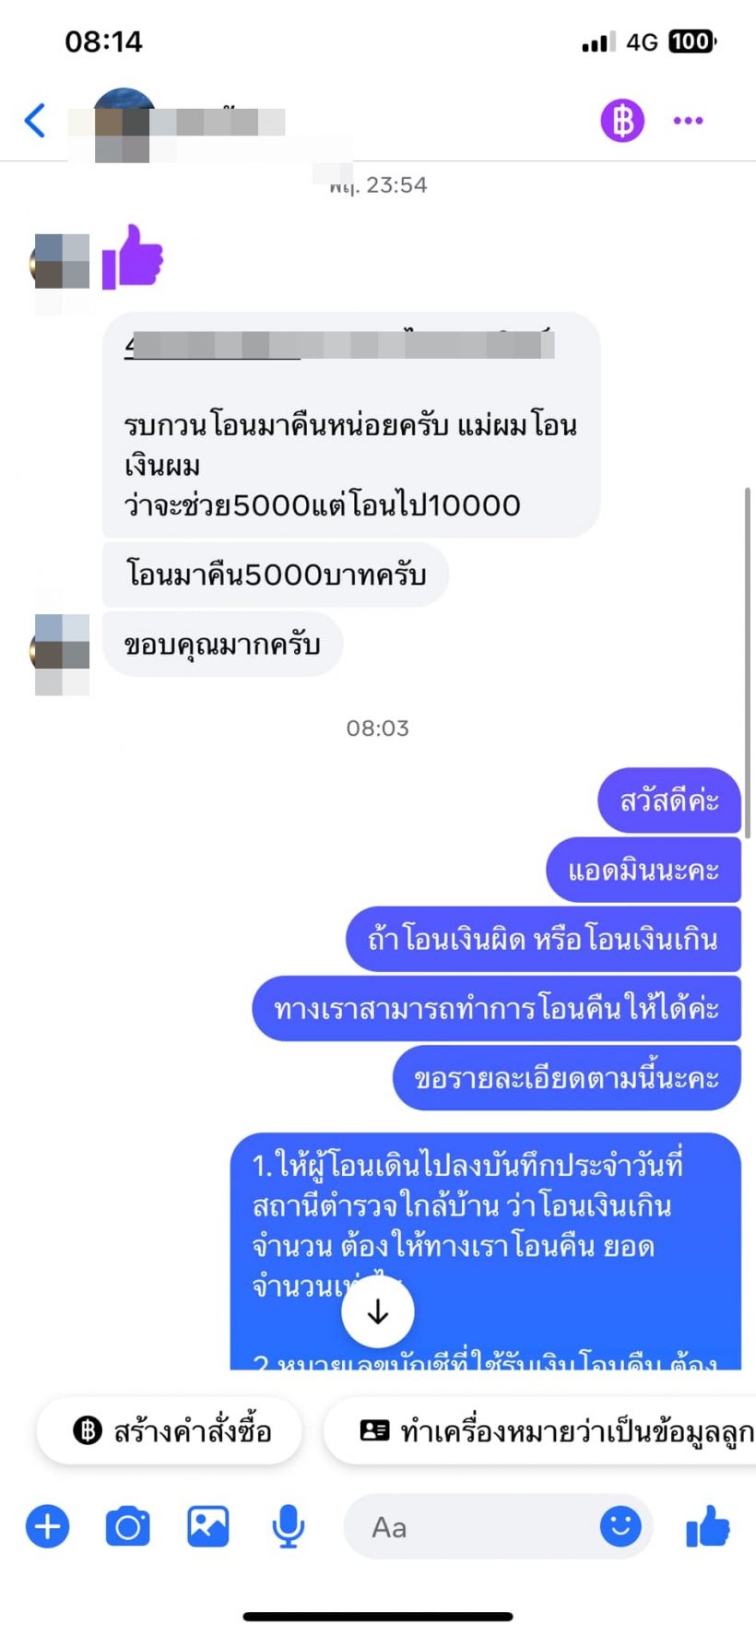
Task: Tap the สร้างคำสั่งซื้อ button
Action: pos(170,1430)
